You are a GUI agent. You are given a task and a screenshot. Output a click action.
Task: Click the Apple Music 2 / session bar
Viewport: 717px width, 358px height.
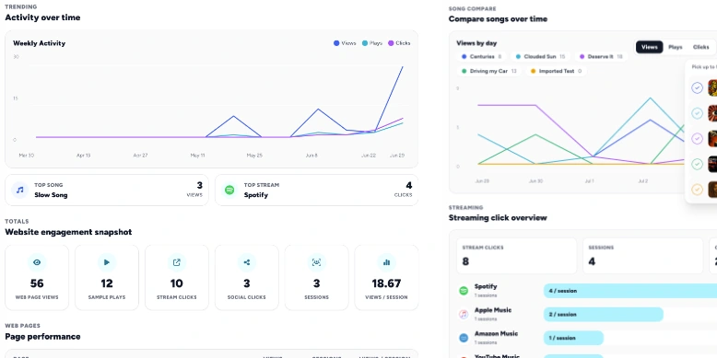[x=603, y=314]
